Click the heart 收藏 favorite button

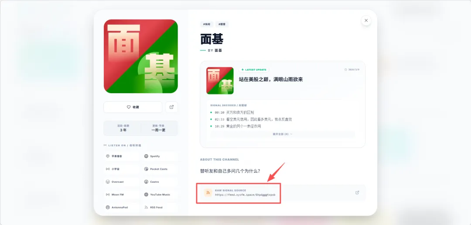[133, 107]
